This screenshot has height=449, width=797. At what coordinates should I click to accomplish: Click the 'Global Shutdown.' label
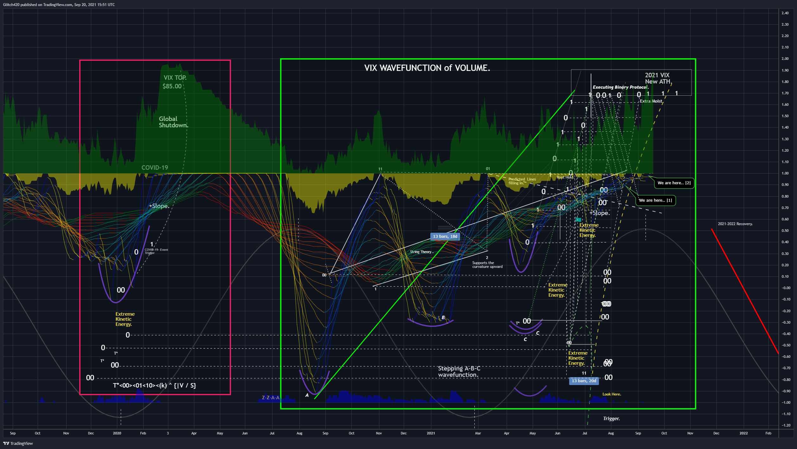(x=173, y=122)
